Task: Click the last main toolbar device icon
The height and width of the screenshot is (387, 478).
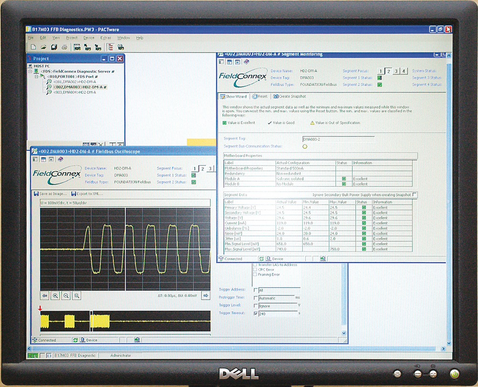Action: [121, 47]
